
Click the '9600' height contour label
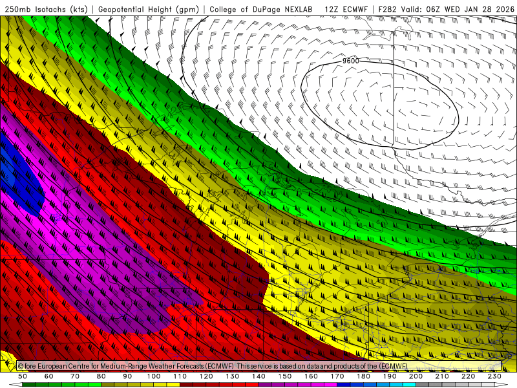coord(350,61)
